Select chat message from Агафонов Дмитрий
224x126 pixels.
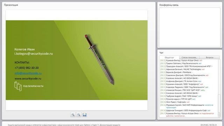(181, 81)
